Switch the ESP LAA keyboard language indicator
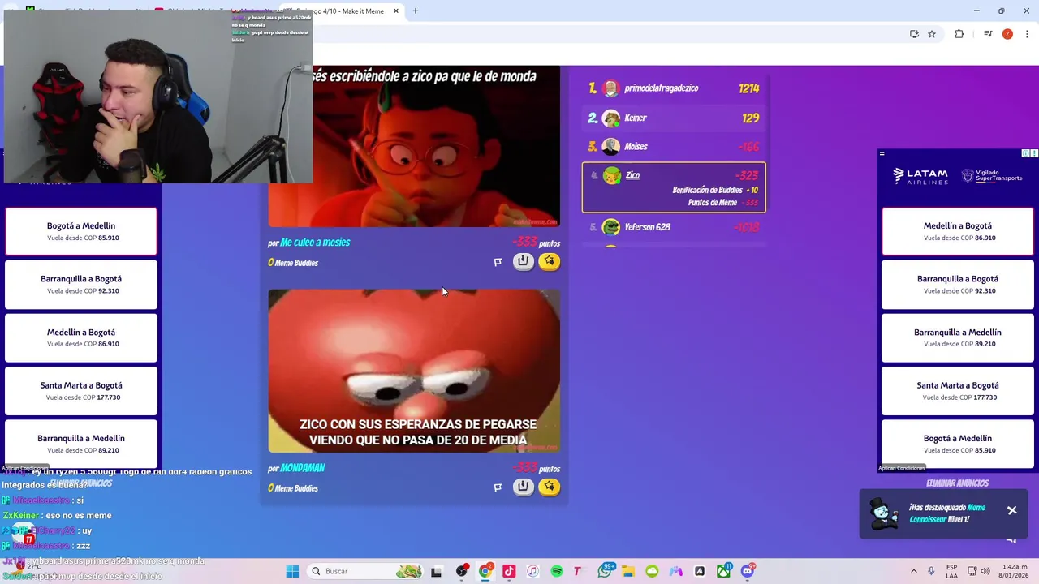The image size is (1039, 584). (x=951, y=571)
